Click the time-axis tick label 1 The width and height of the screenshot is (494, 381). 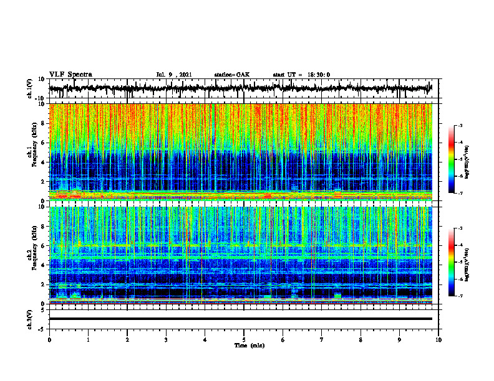coord(88,340)
